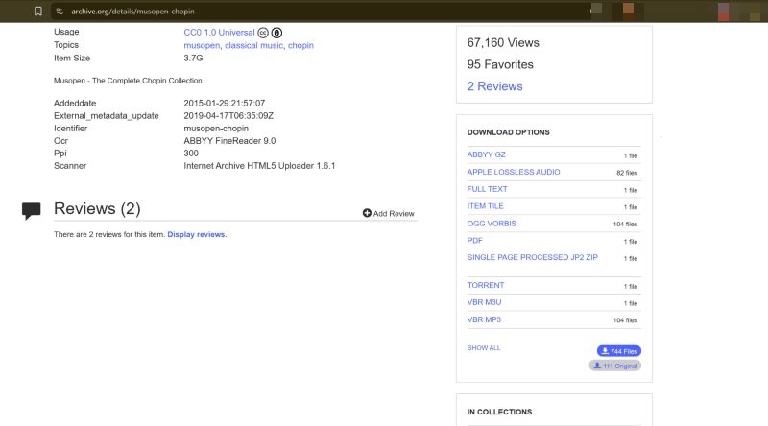Download the TORRENT file
This screenshot has height=426, width=768.
tap(485, 285)
